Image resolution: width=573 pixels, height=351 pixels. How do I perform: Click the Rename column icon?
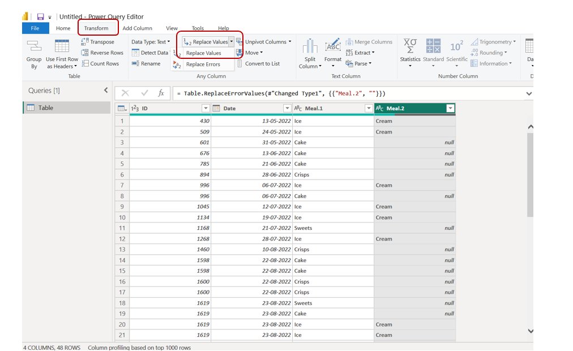(x=135, y=63)
